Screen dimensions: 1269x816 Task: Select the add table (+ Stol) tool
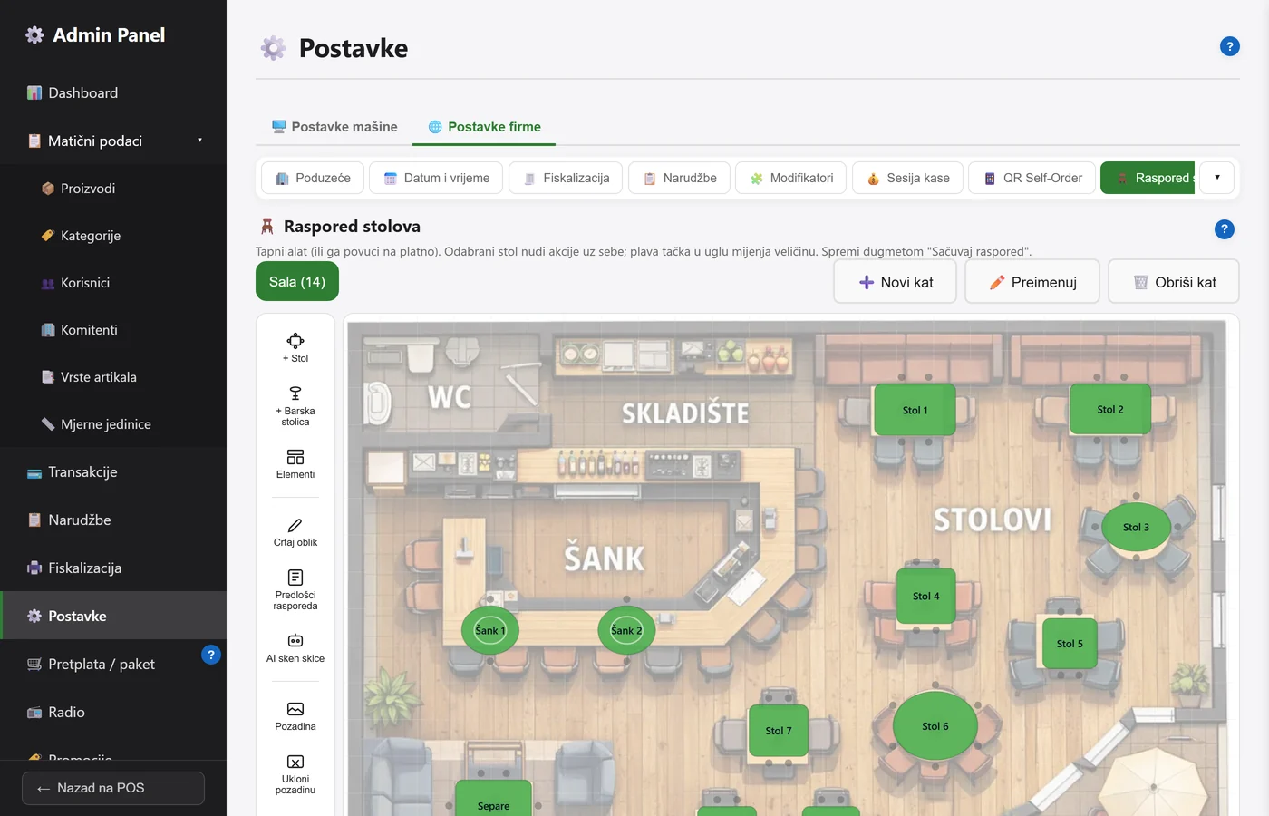(x=295, y=348)
